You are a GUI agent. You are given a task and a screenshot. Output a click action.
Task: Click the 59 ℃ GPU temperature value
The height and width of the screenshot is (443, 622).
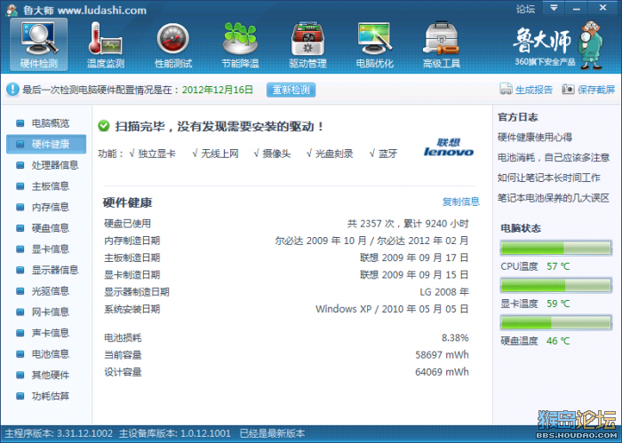[558, 304]
